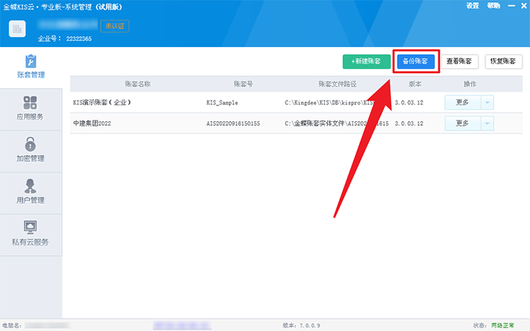Select the 中建集团2022 account row
The height and width of the screenshot is (331, 530).
click(x=92, y=123)
